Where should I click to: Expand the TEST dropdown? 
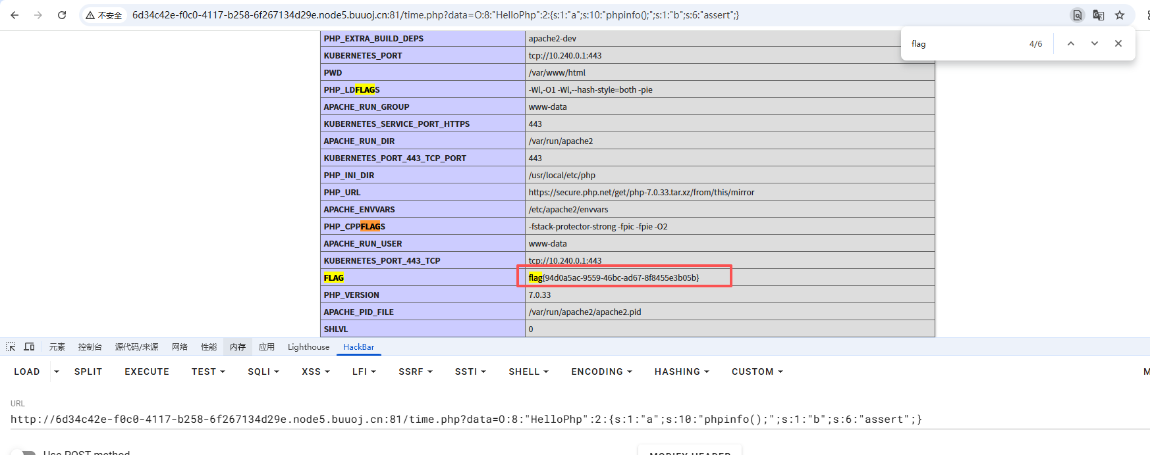coord(208,371)
